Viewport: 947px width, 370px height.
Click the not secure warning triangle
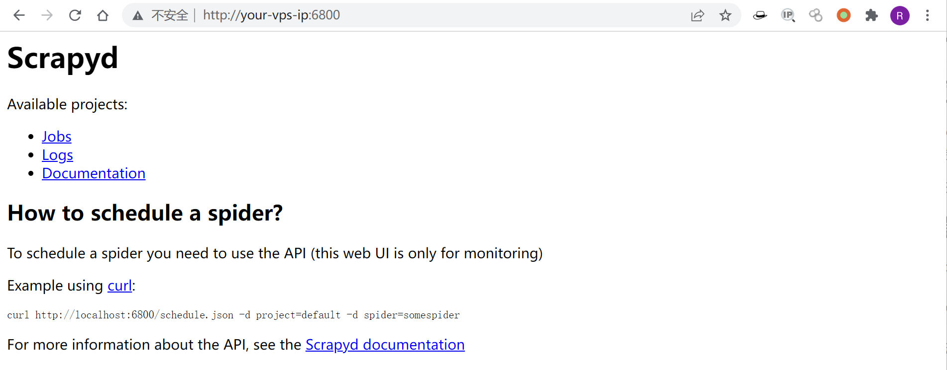point(138,16)
